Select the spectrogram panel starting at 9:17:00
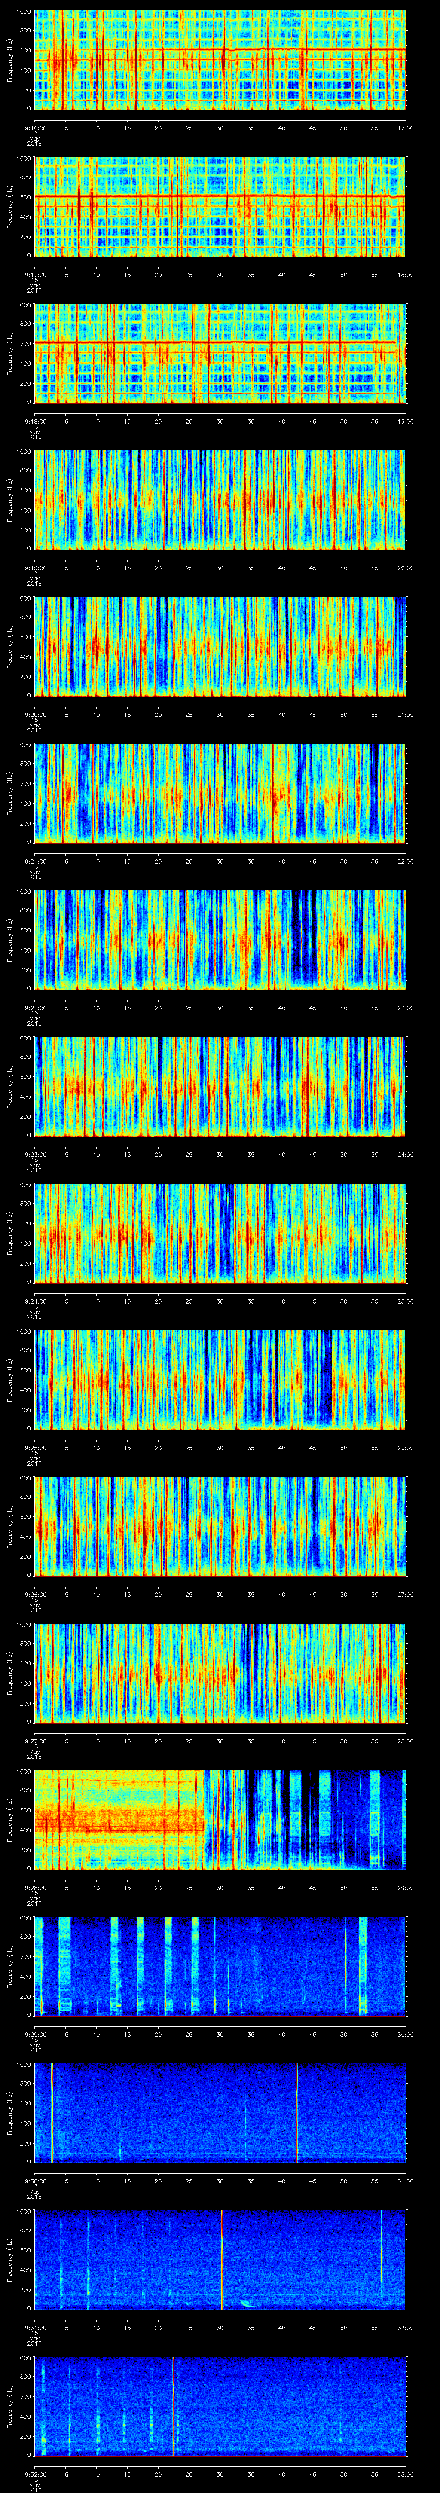The image size is (440, 2493). click(x=220, y=207)
